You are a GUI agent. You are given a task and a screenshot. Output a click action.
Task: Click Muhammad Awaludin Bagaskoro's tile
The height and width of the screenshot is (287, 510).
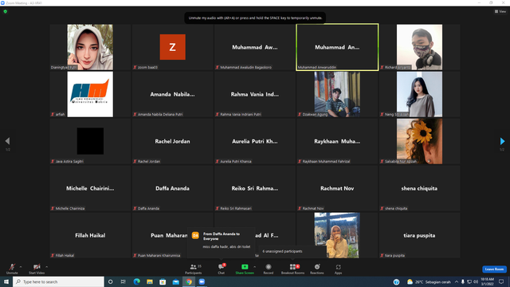coord(255,47)
